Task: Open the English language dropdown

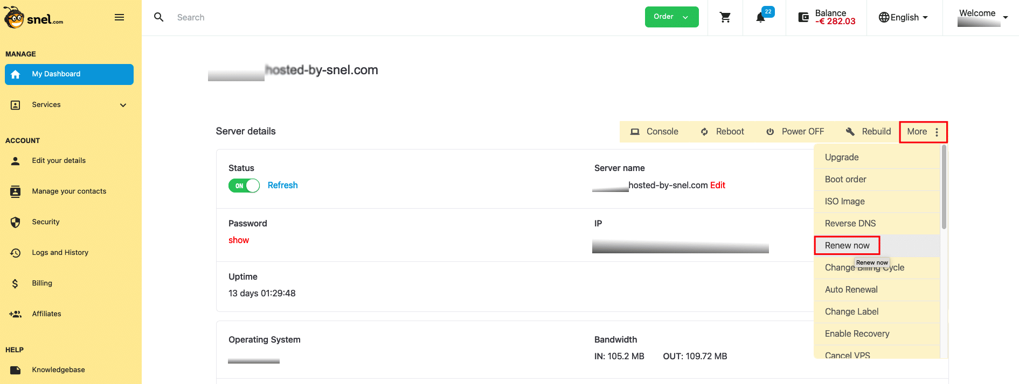Action: (x=904, y=18)
